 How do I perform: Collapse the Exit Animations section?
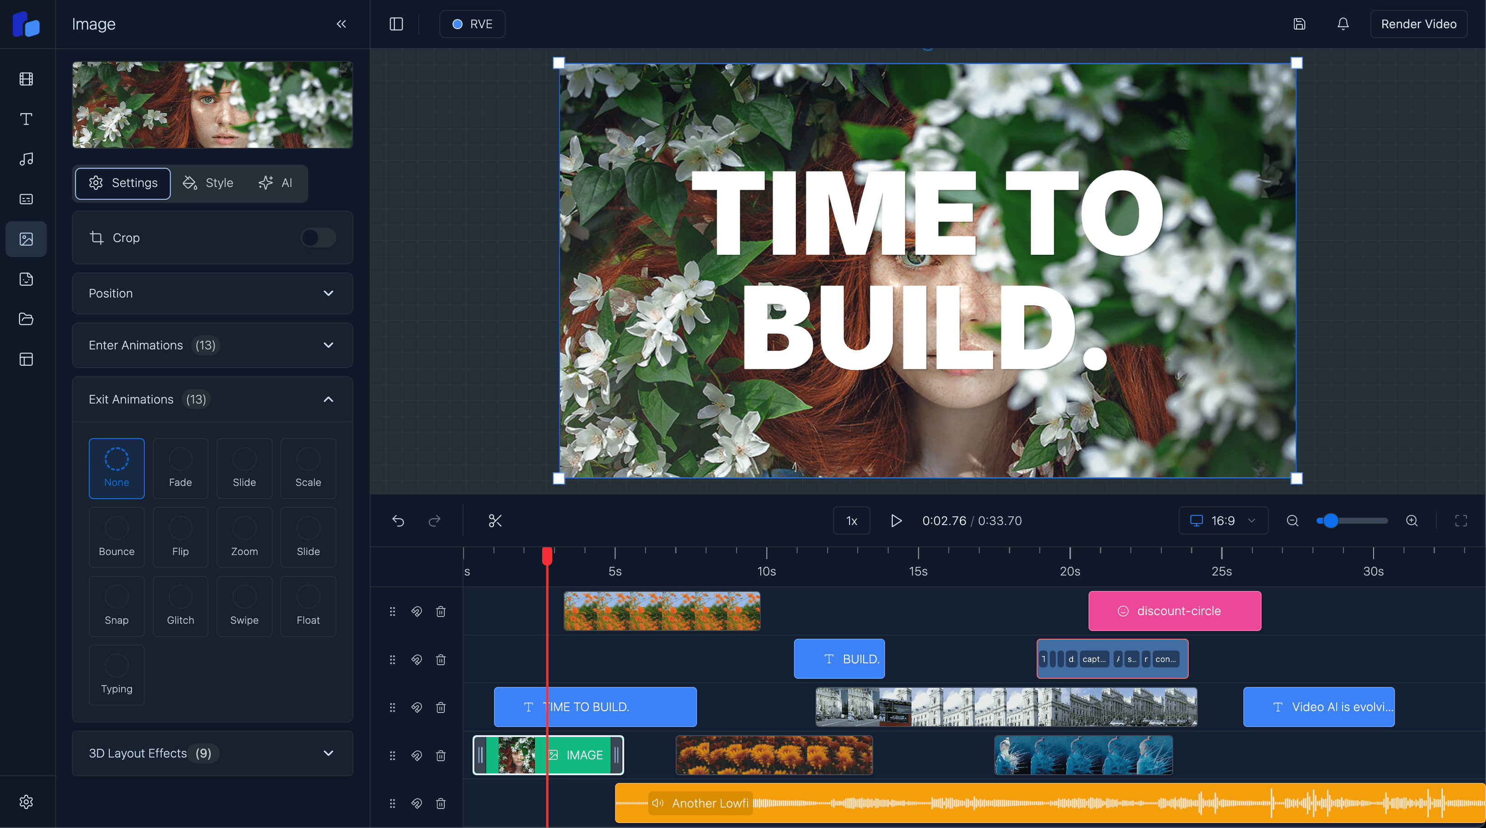(x=328, y=399)
